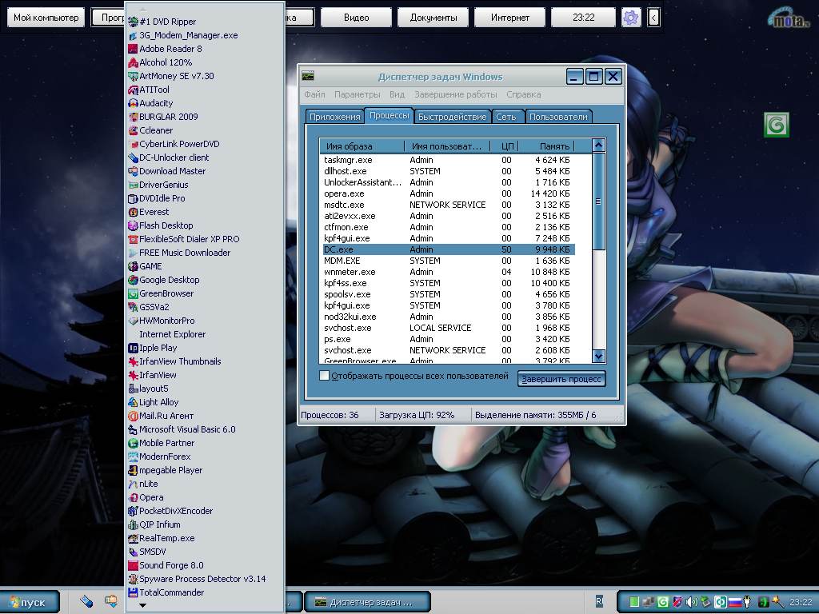Launch CyberLink PowerDVD
This screenshot has width=819, height=614.
click(174, 144)
